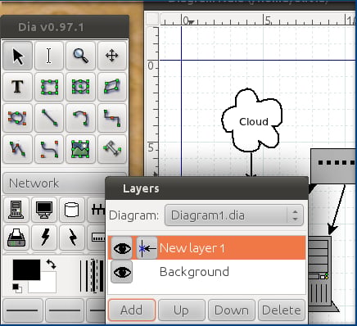
Task: Select the Line tool
Action: (49, 118)
